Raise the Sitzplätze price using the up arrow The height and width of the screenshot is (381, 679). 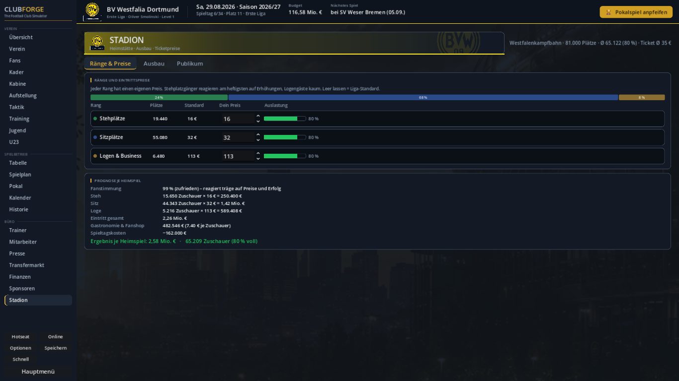click(258, 134)
